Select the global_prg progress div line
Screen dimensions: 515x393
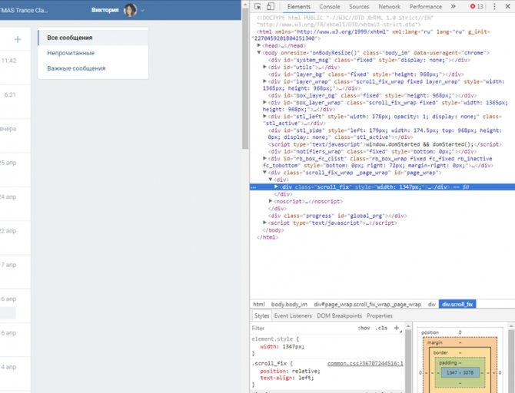(x=337, y=216)
